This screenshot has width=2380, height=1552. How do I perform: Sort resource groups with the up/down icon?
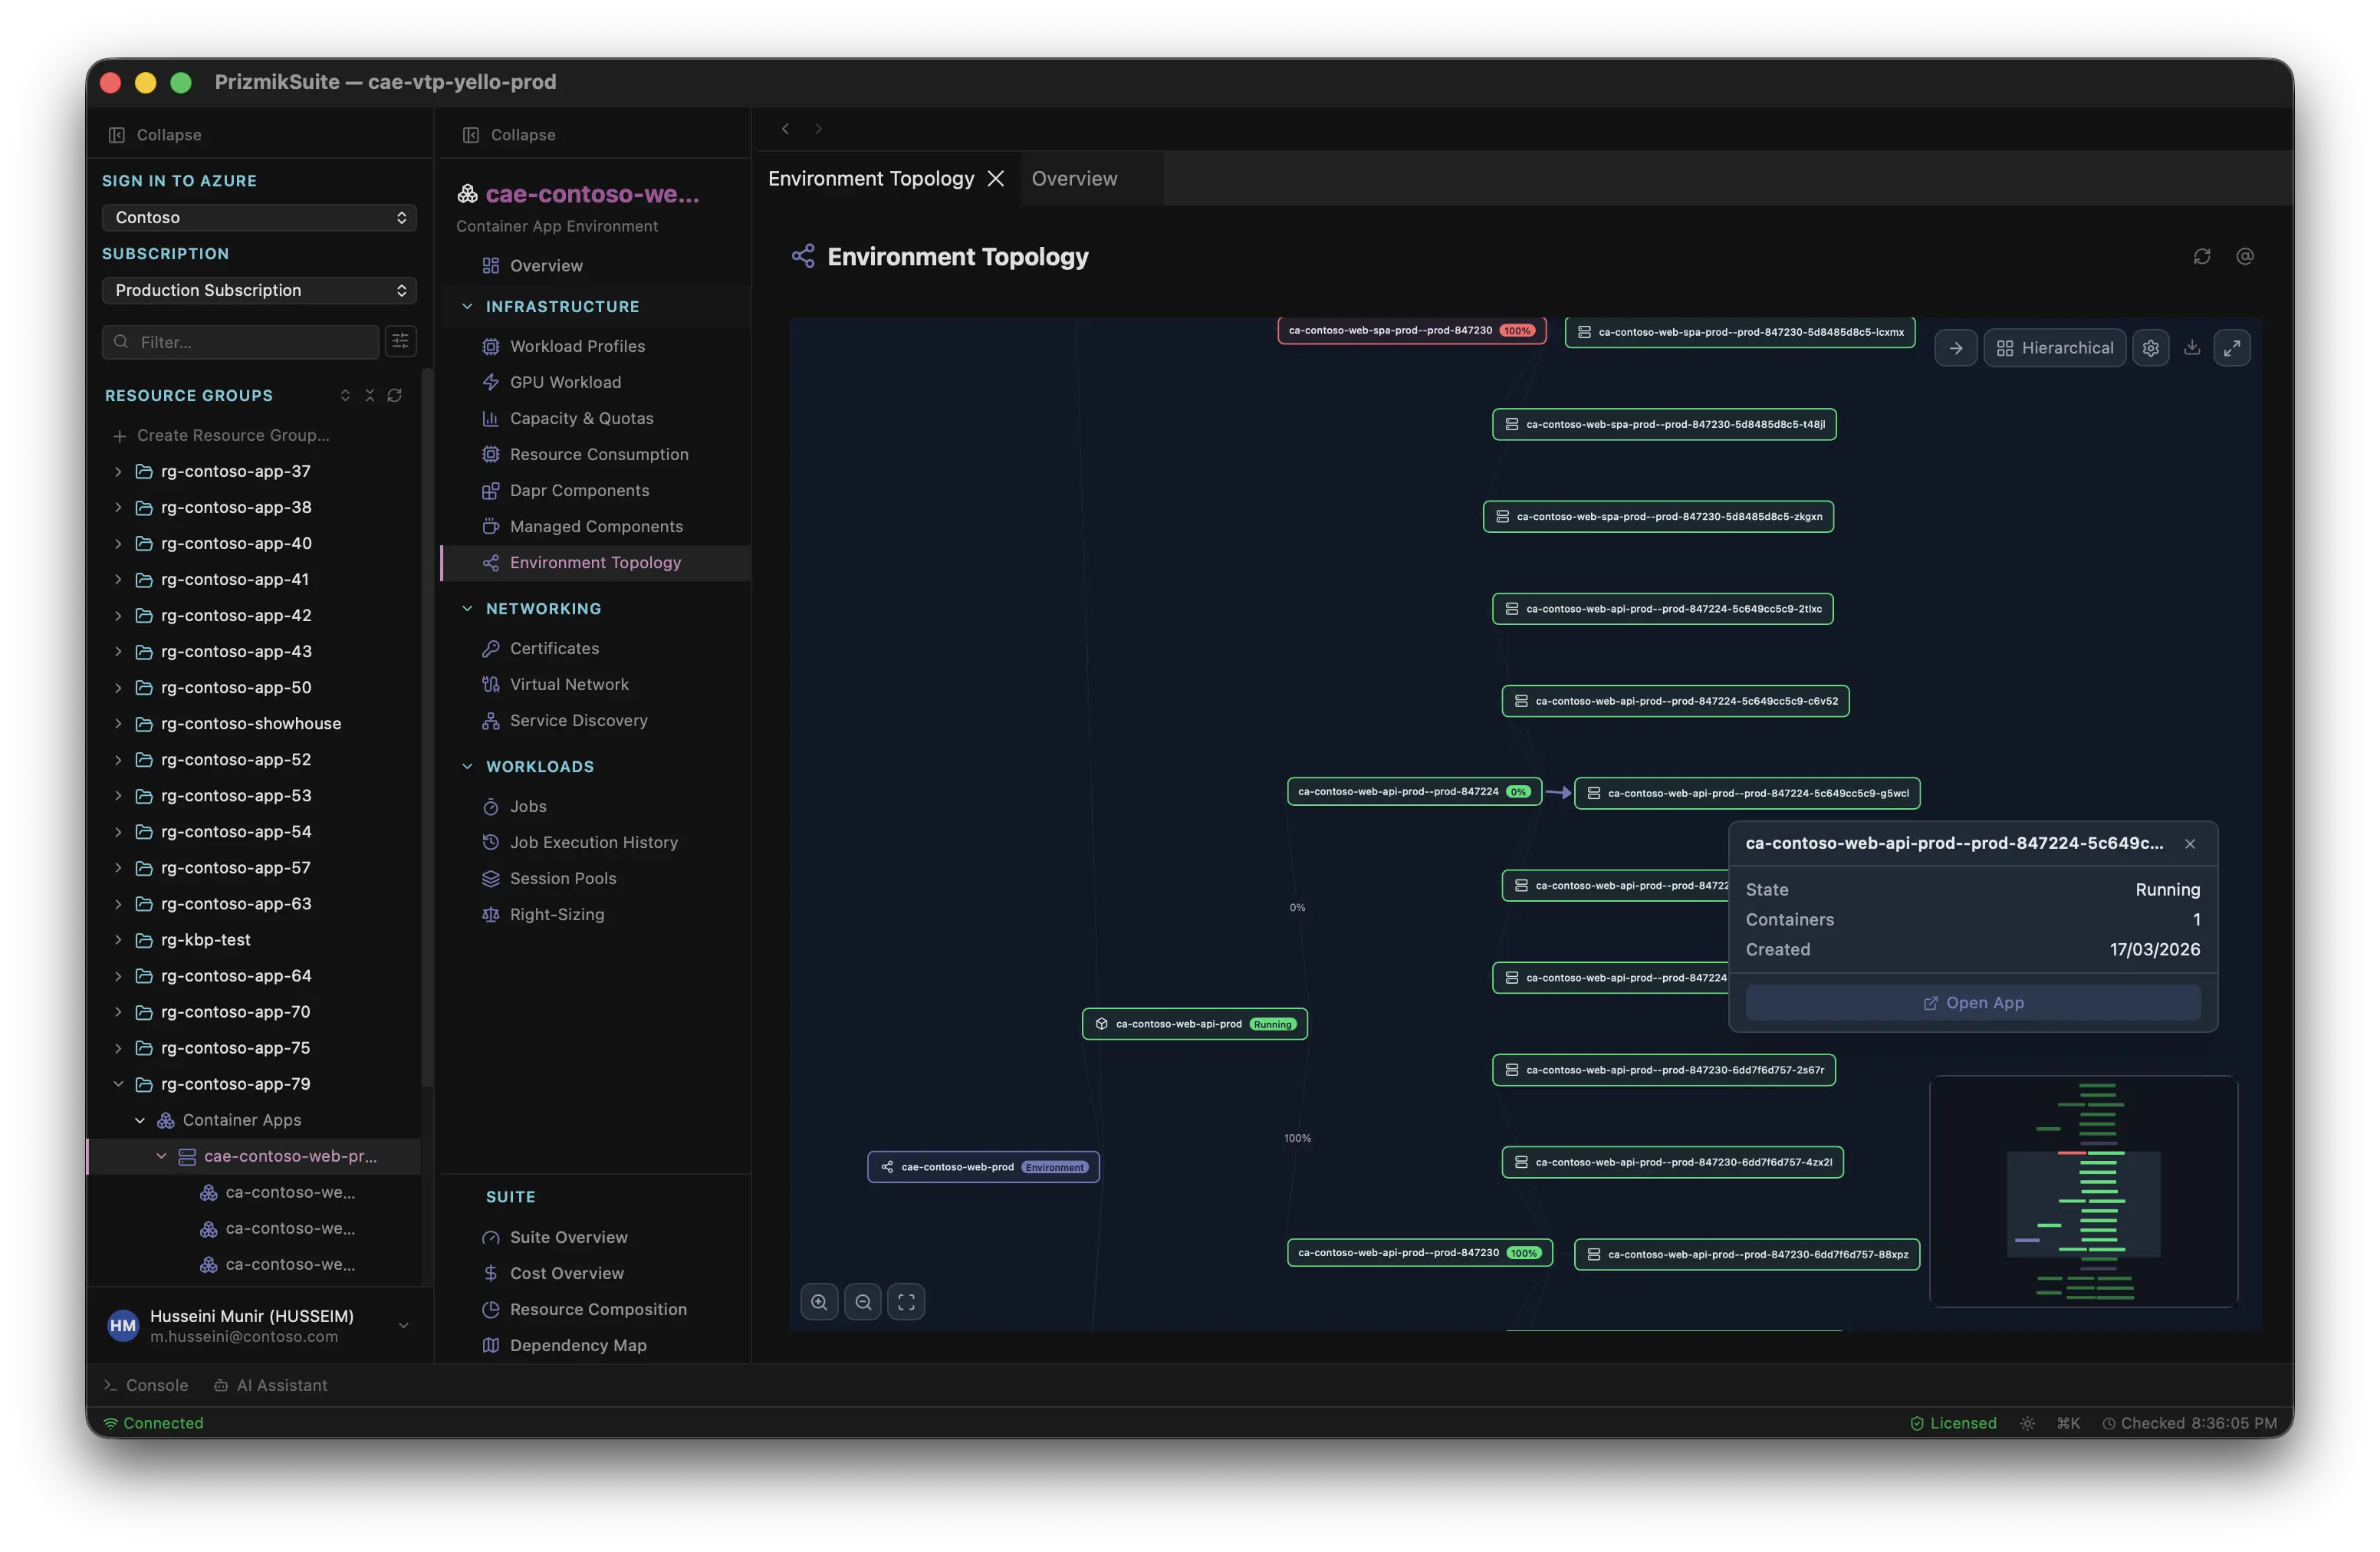[x=345, y=396]
